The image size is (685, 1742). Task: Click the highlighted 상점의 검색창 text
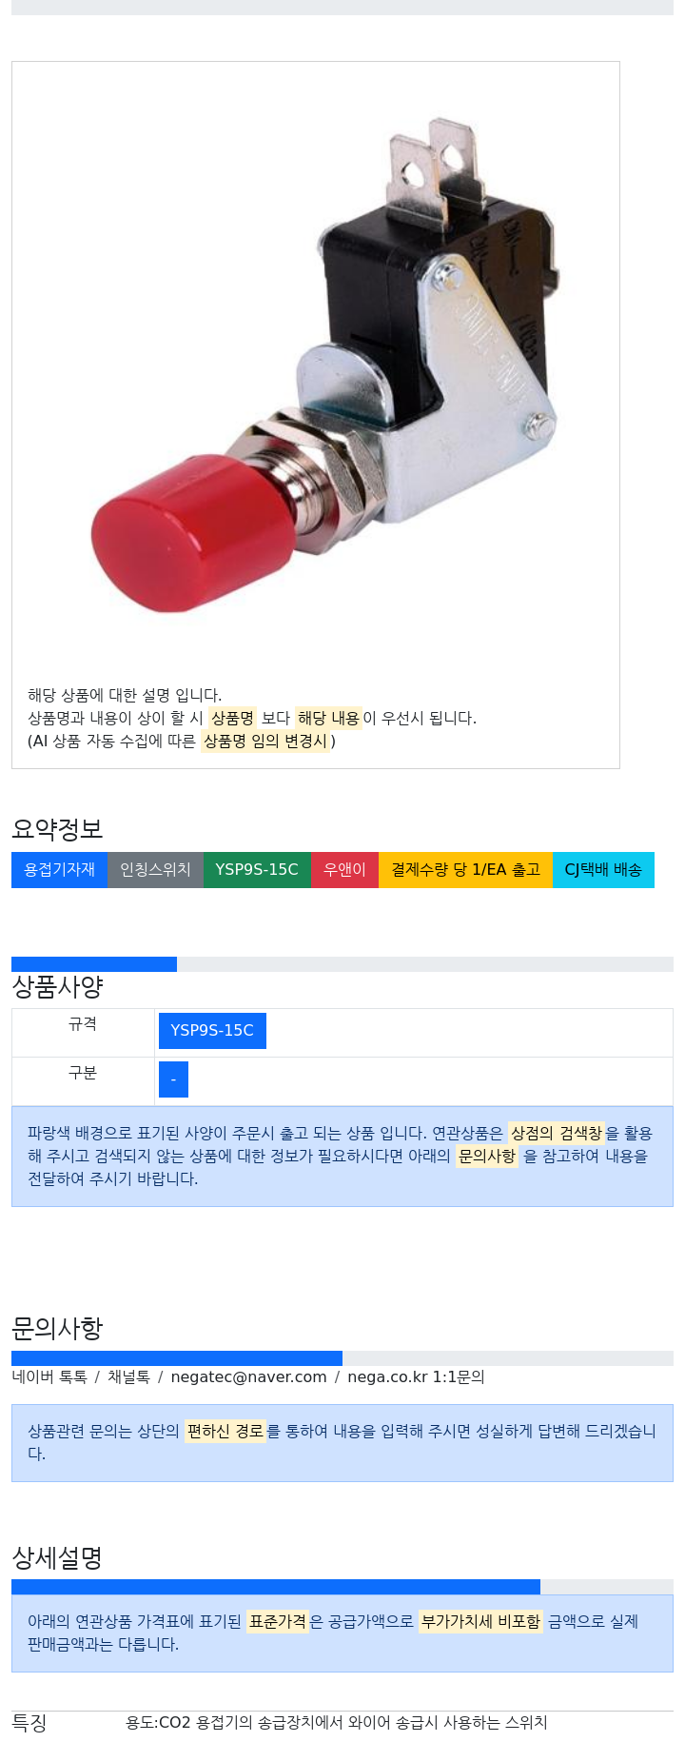tap(557, 1133)
